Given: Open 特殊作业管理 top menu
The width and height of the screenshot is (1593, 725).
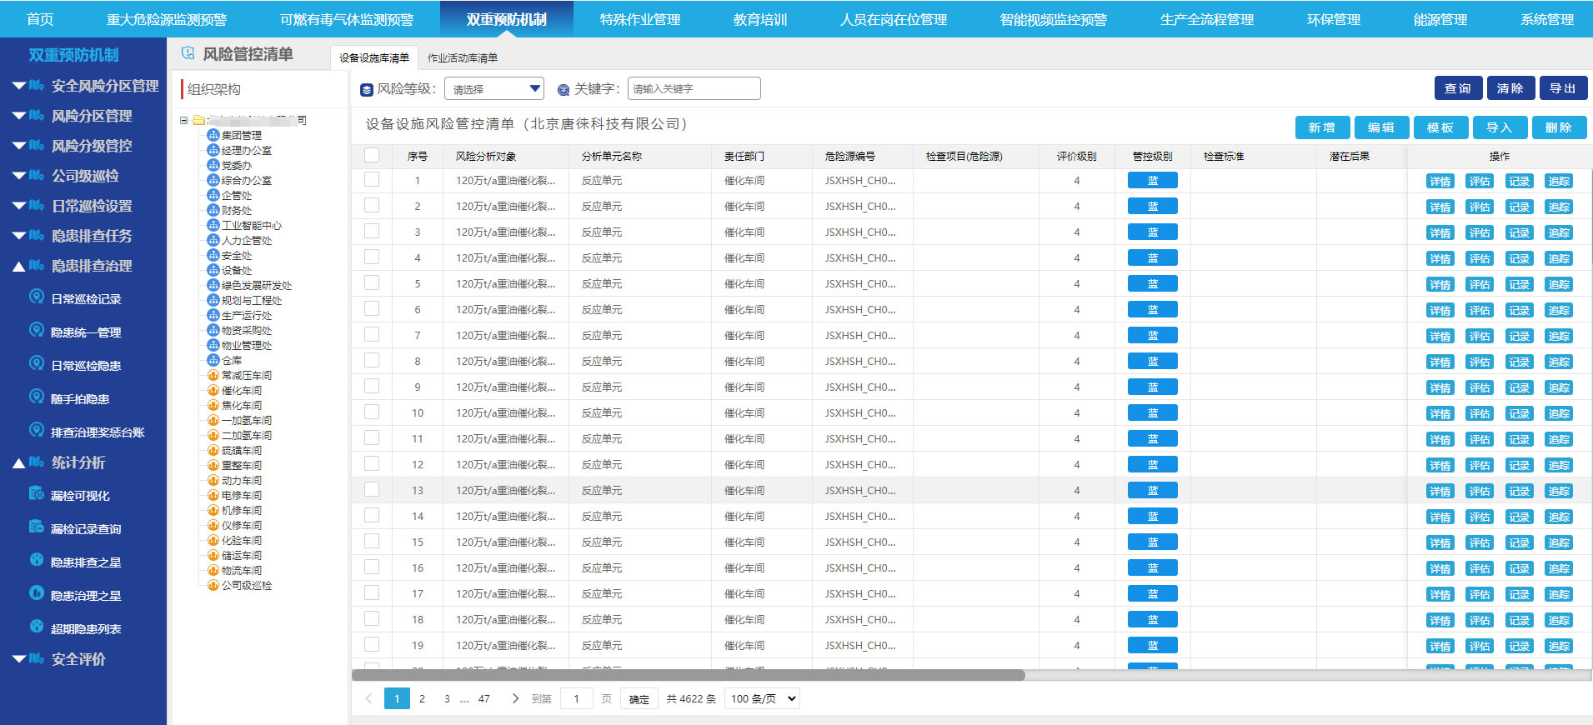Looking at the screenshot, I should [x=640, y=18].
